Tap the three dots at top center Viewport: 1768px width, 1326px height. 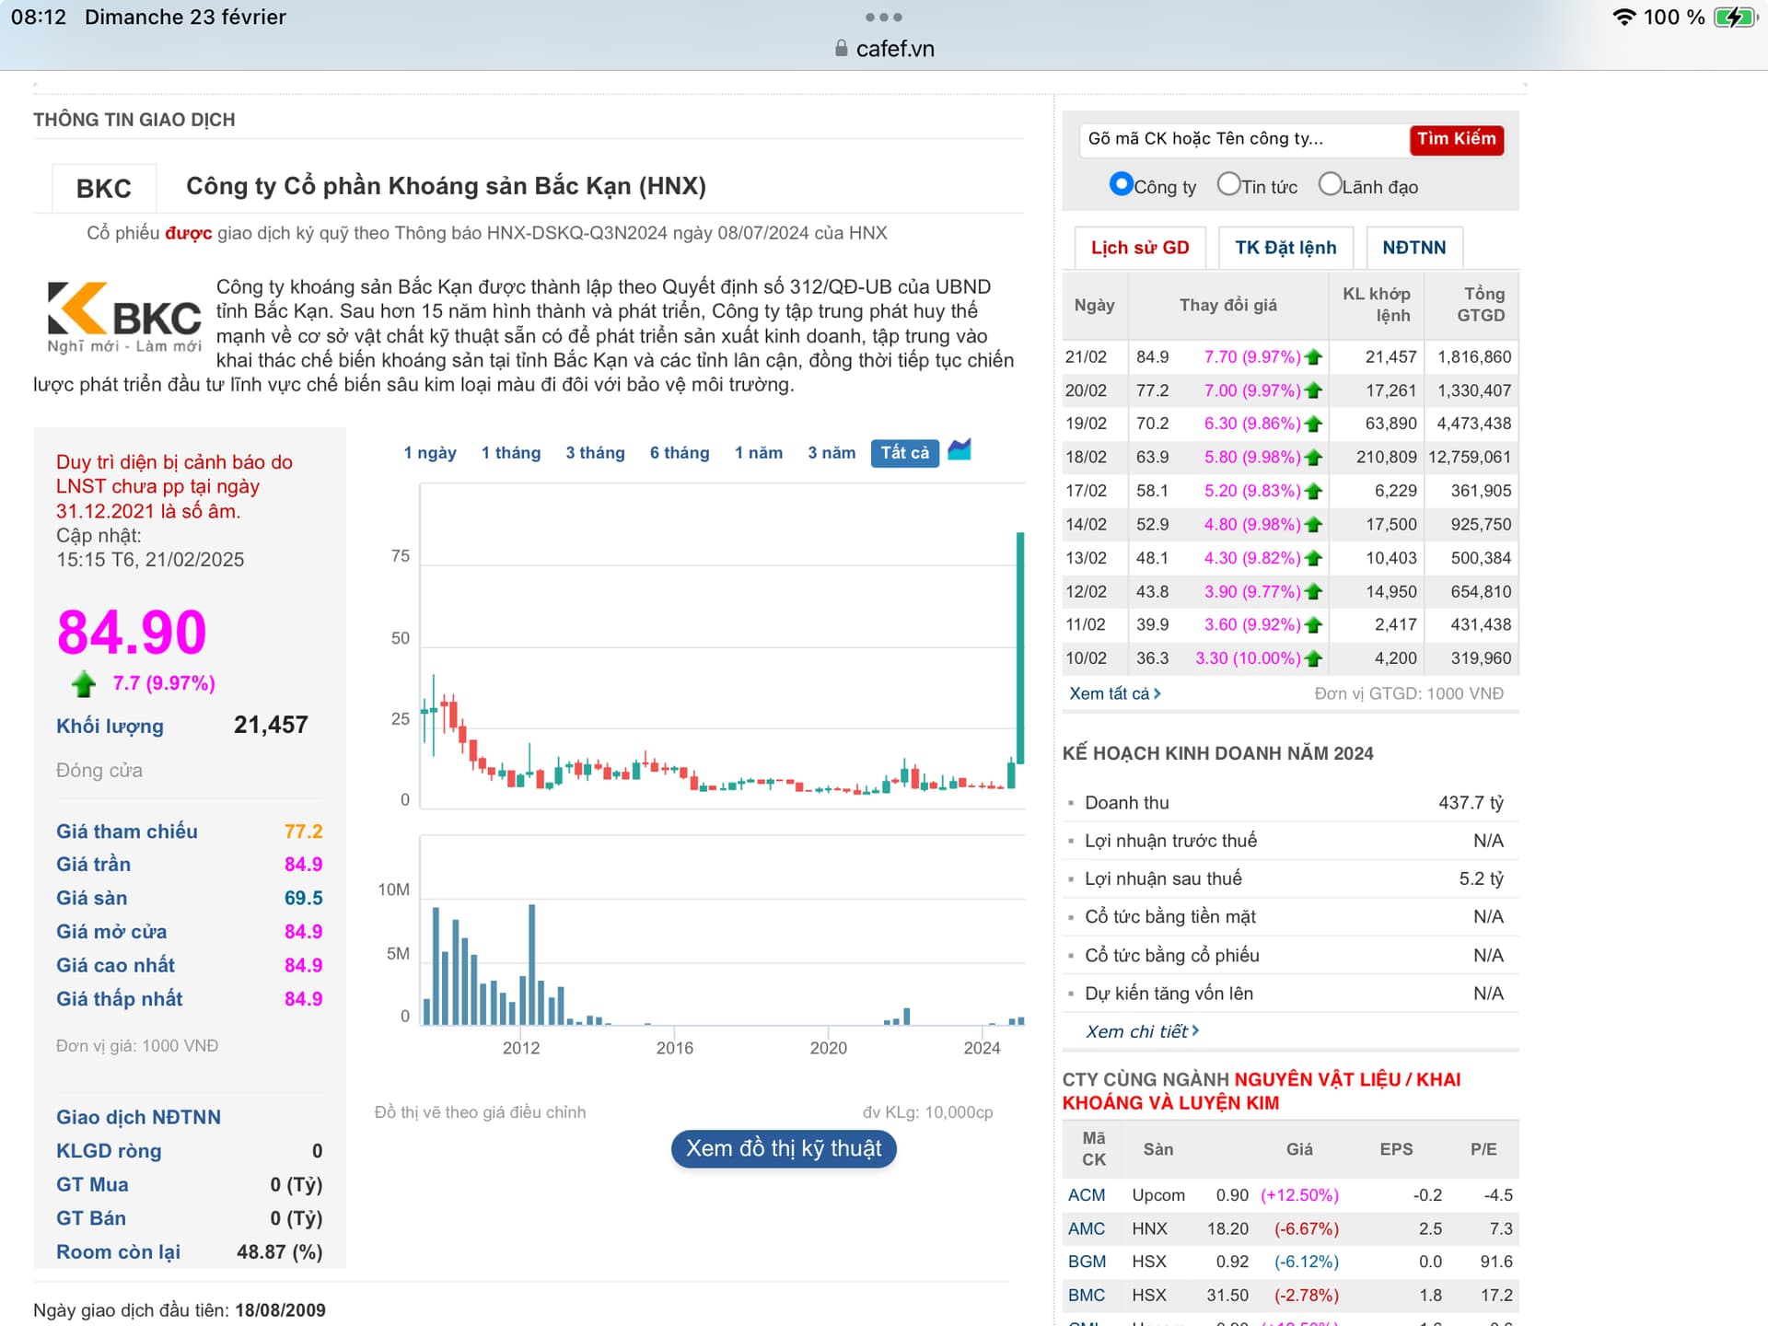tap(883, 17)
